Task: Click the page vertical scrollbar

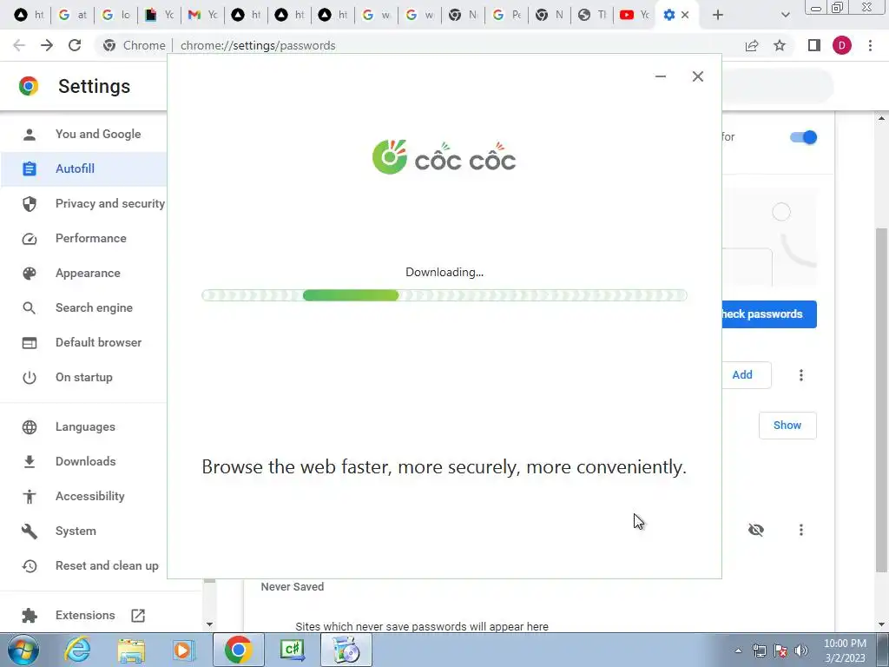Action: point(882,400)
